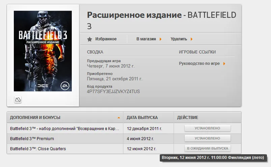
Task: Click release date 12 декабря 2011 г.
Action: click(x=144, y=129)
